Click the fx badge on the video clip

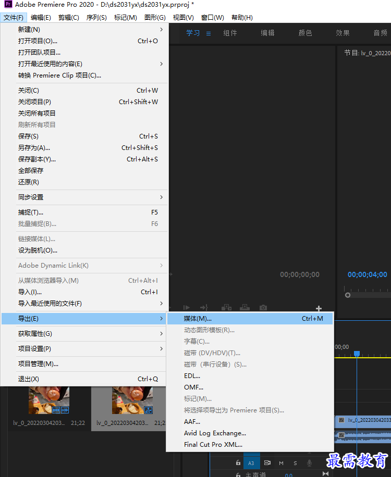(x=341, y=420)
